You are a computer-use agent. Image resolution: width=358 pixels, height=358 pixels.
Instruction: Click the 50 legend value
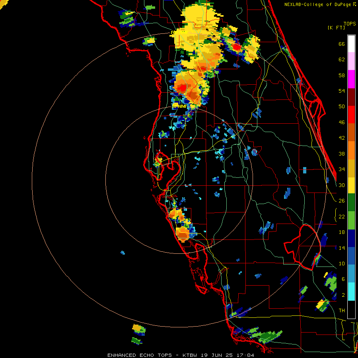(342, 107)
